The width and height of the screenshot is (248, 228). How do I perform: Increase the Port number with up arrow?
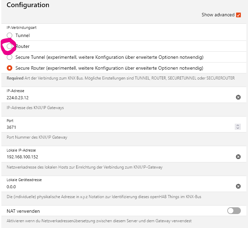click(238, 125)
